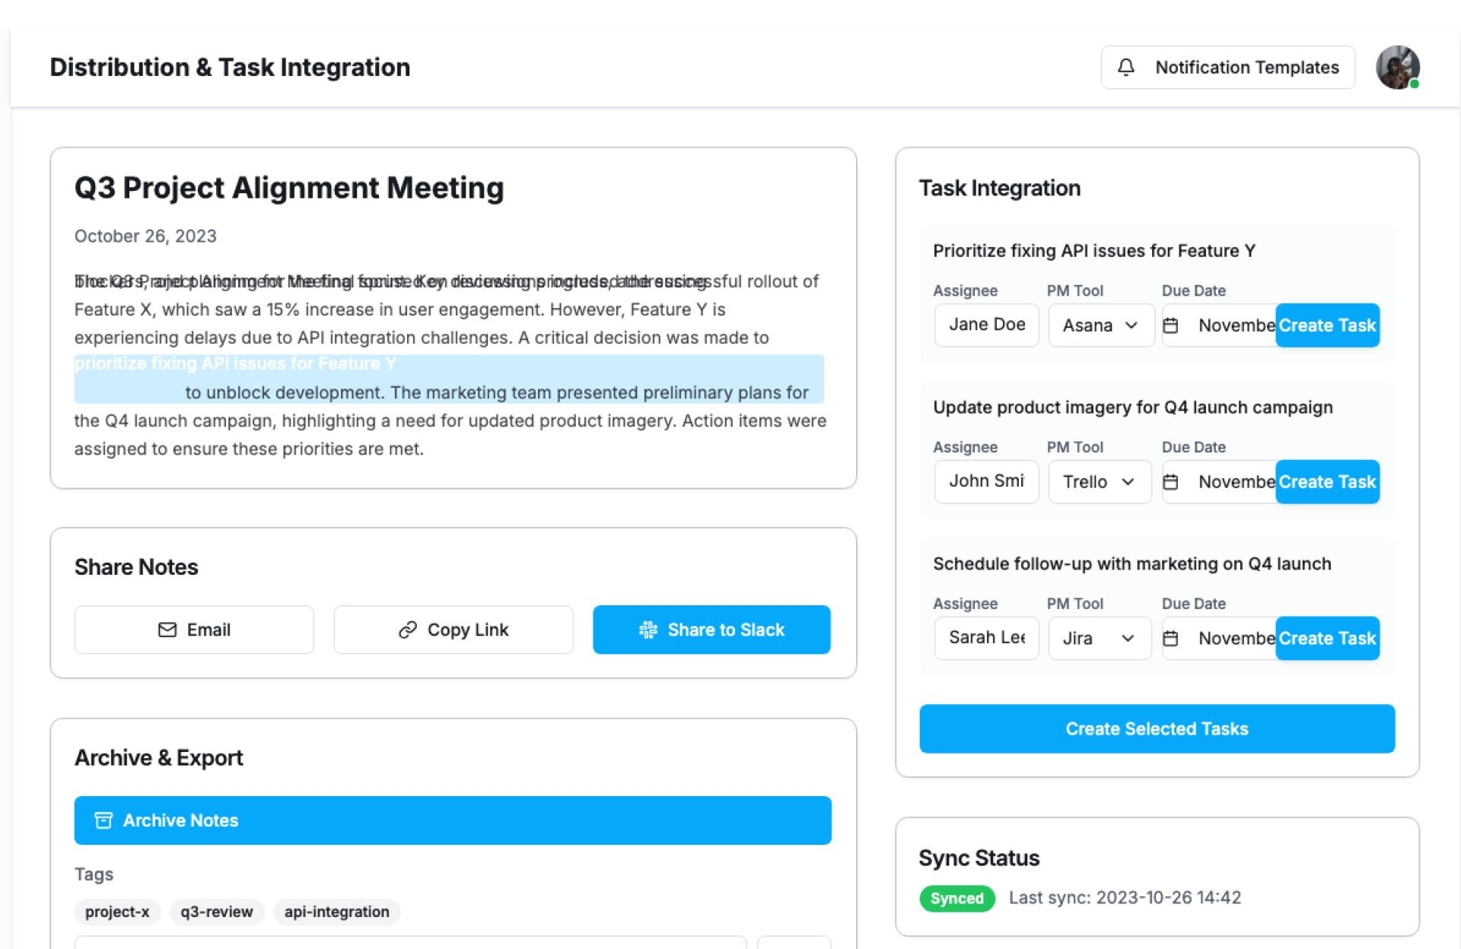Edit the Jane Doe assignee field
Viewport: 1461px width, 949px height.
click(x=986, y=325)
